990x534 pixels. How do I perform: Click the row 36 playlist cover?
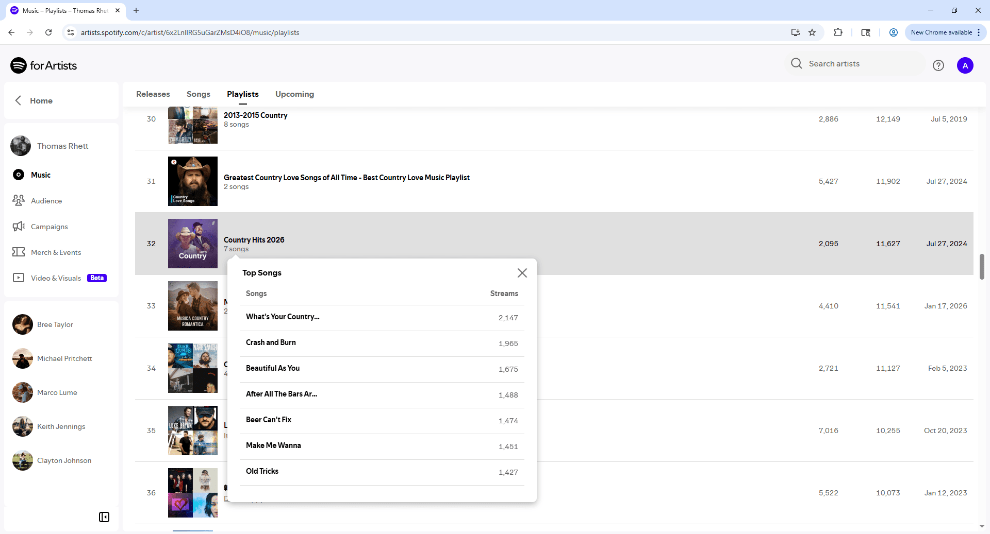click(193, 493)
